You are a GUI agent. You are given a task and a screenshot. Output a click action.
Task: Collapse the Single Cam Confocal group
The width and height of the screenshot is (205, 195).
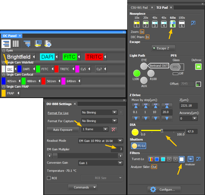pyautogui.click(x=4, y=75)
